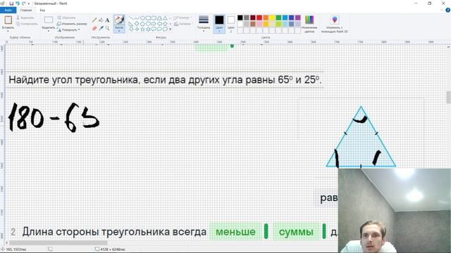Viewport: 451px width, 253px height.
Task: Copy selection with Копировать
Action: pyautogui.click(x=27, y=24)
